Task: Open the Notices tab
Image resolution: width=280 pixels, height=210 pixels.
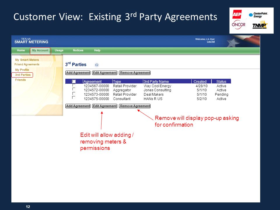Action: point(78,50)
